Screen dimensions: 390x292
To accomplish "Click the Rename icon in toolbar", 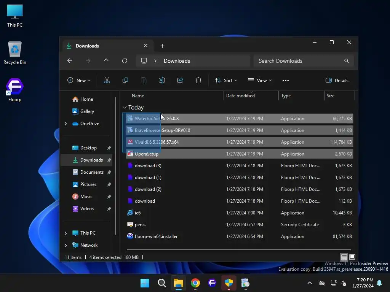I will [x=161, y=80].
